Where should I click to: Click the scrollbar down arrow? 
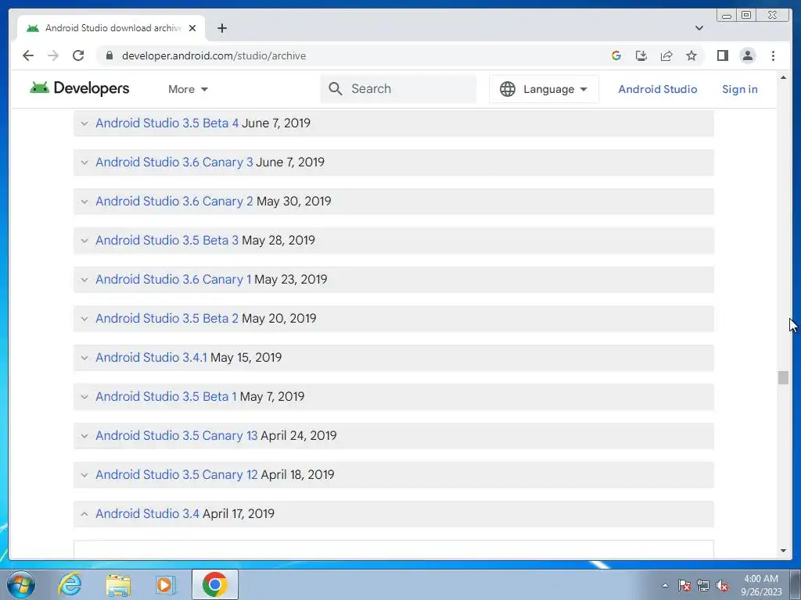pos(783,551)
